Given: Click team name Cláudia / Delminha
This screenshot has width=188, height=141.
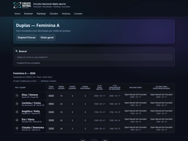Looking at the screenshot, I should coord(33,127).
